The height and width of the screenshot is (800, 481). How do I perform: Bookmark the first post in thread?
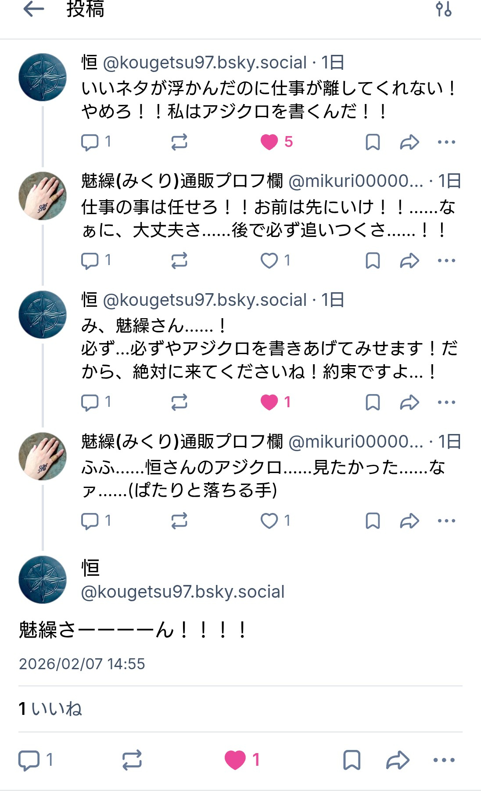click(373, 142)
